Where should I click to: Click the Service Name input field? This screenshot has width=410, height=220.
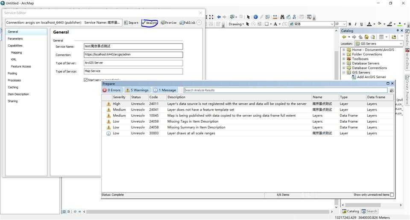click(x=133, y=46)
